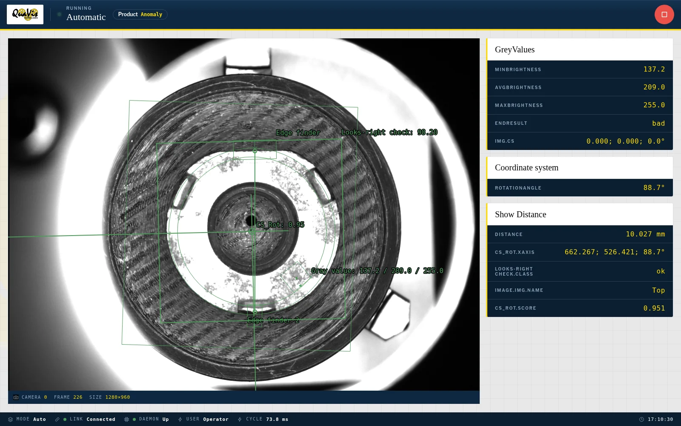Click the Looks-right check: 98.20 overlay label
The image size is (681, 426).
(389, 132)
